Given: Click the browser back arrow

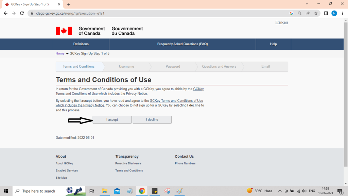Looking at the screenshot, I should (x=5, y=13).
